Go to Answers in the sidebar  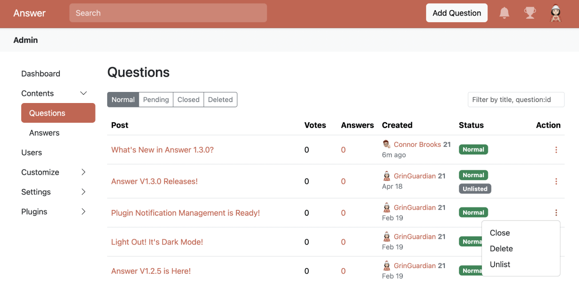[x=44, y=133]
